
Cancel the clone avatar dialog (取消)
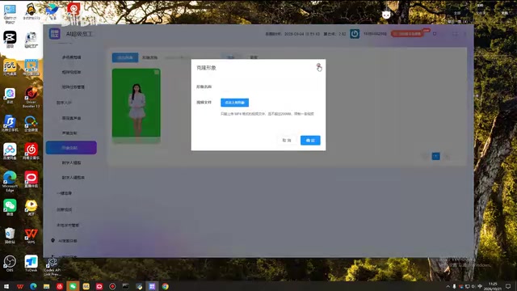287,140
